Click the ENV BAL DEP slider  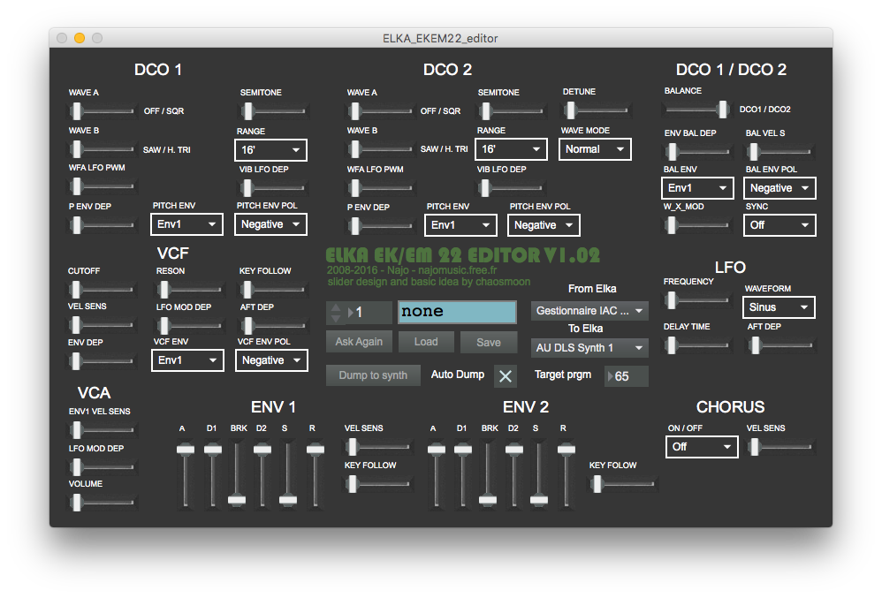click(697, 152)
